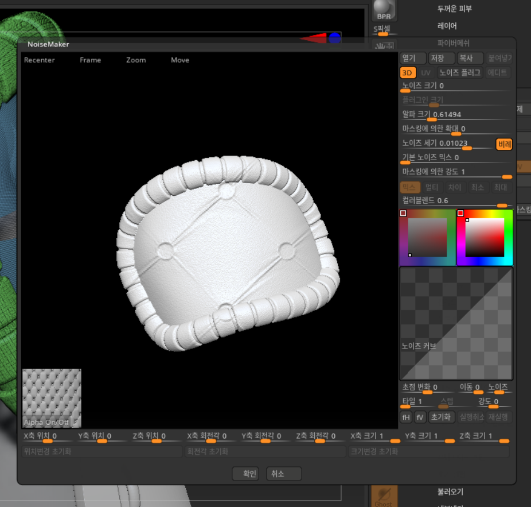Adjust the Y축 위치 slider
Image resolution: width=531 pixels, height=507 pixels.
(x=102, y=437)
